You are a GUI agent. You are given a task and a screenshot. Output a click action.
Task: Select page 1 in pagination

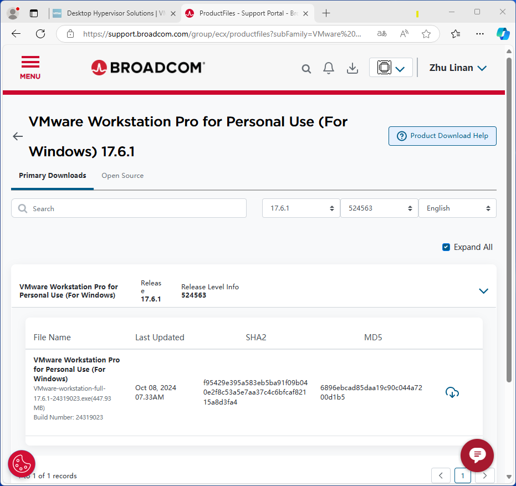tap(462, 476)
